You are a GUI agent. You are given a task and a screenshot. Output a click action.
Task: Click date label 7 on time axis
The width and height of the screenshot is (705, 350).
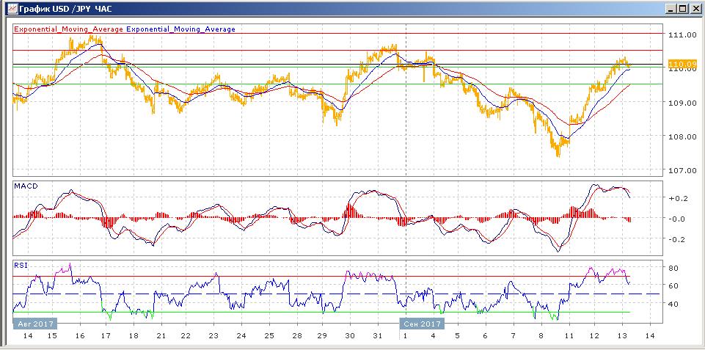click(514, 337)
